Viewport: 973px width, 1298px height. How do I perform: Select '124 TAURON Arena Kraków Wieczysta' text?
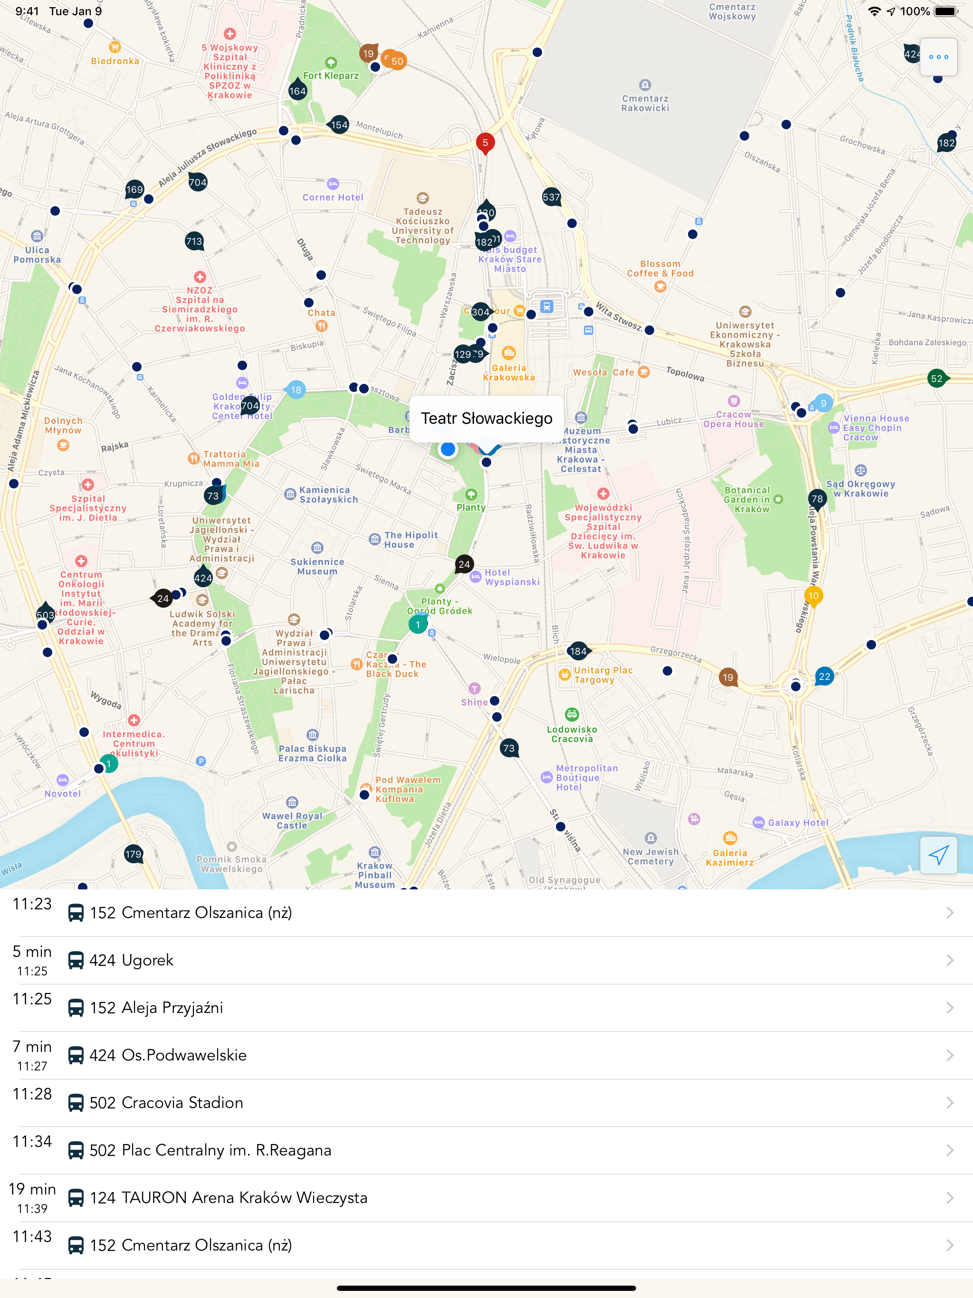pos(229,1198)
